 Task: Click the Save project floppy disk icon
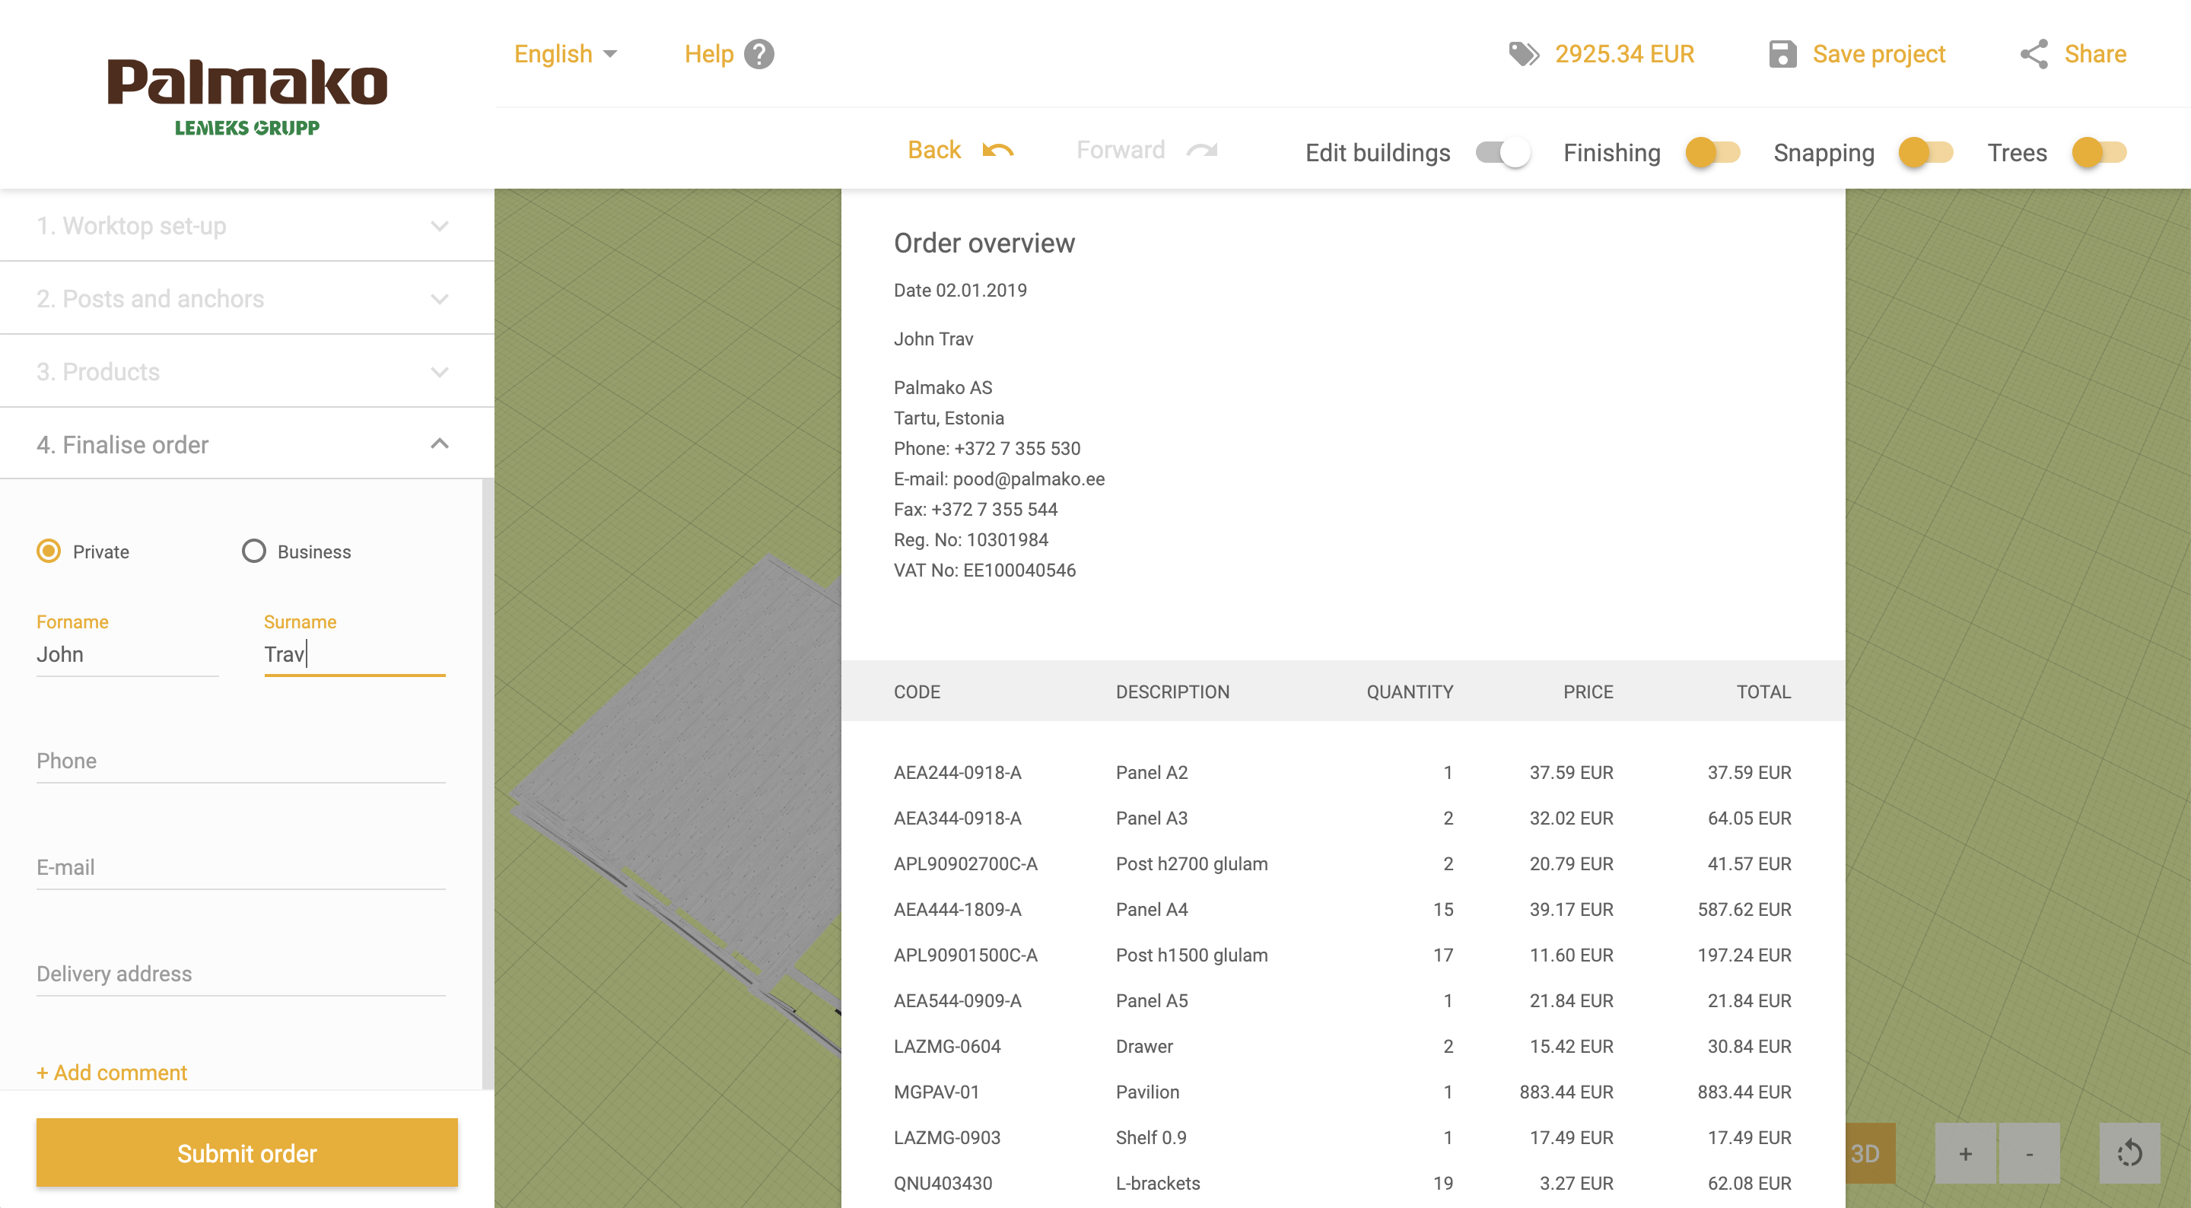[x=1782, y=55]
